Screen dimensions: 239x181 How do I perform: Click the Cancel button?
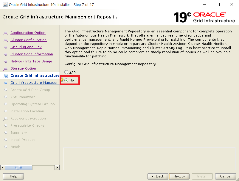(x=225, y=176)
